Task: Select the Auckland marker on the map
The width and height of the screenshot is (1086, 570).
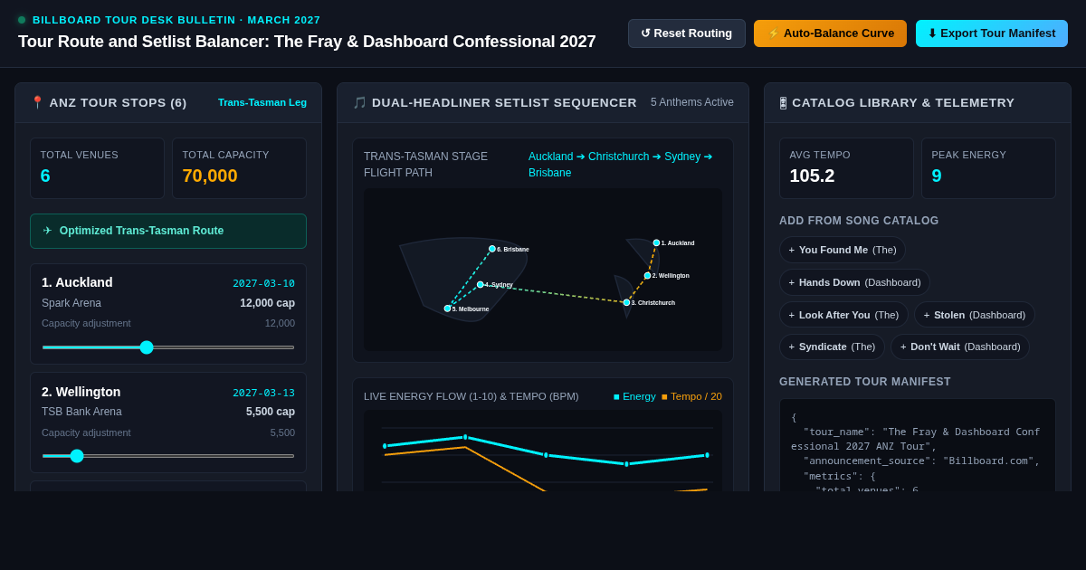Action: [x=656, y=242]
